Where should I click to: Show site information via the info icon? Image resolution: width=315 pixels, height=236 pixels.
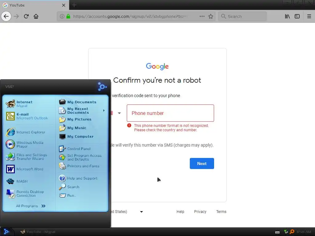(x=62, y=16)
